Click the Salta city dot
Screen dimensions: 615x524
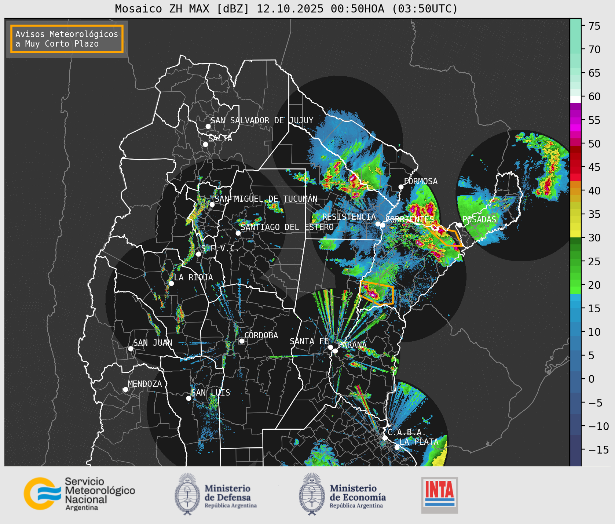coord(205,144)
